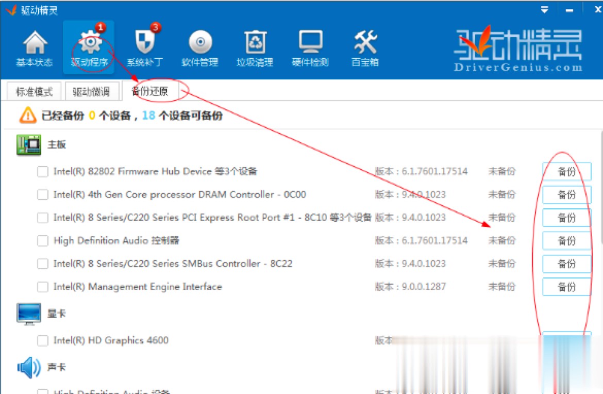Check the Intel 82802 Firmware Hub Device box
The height and width of the screenshot is (394, 603).
click(43, 172)
